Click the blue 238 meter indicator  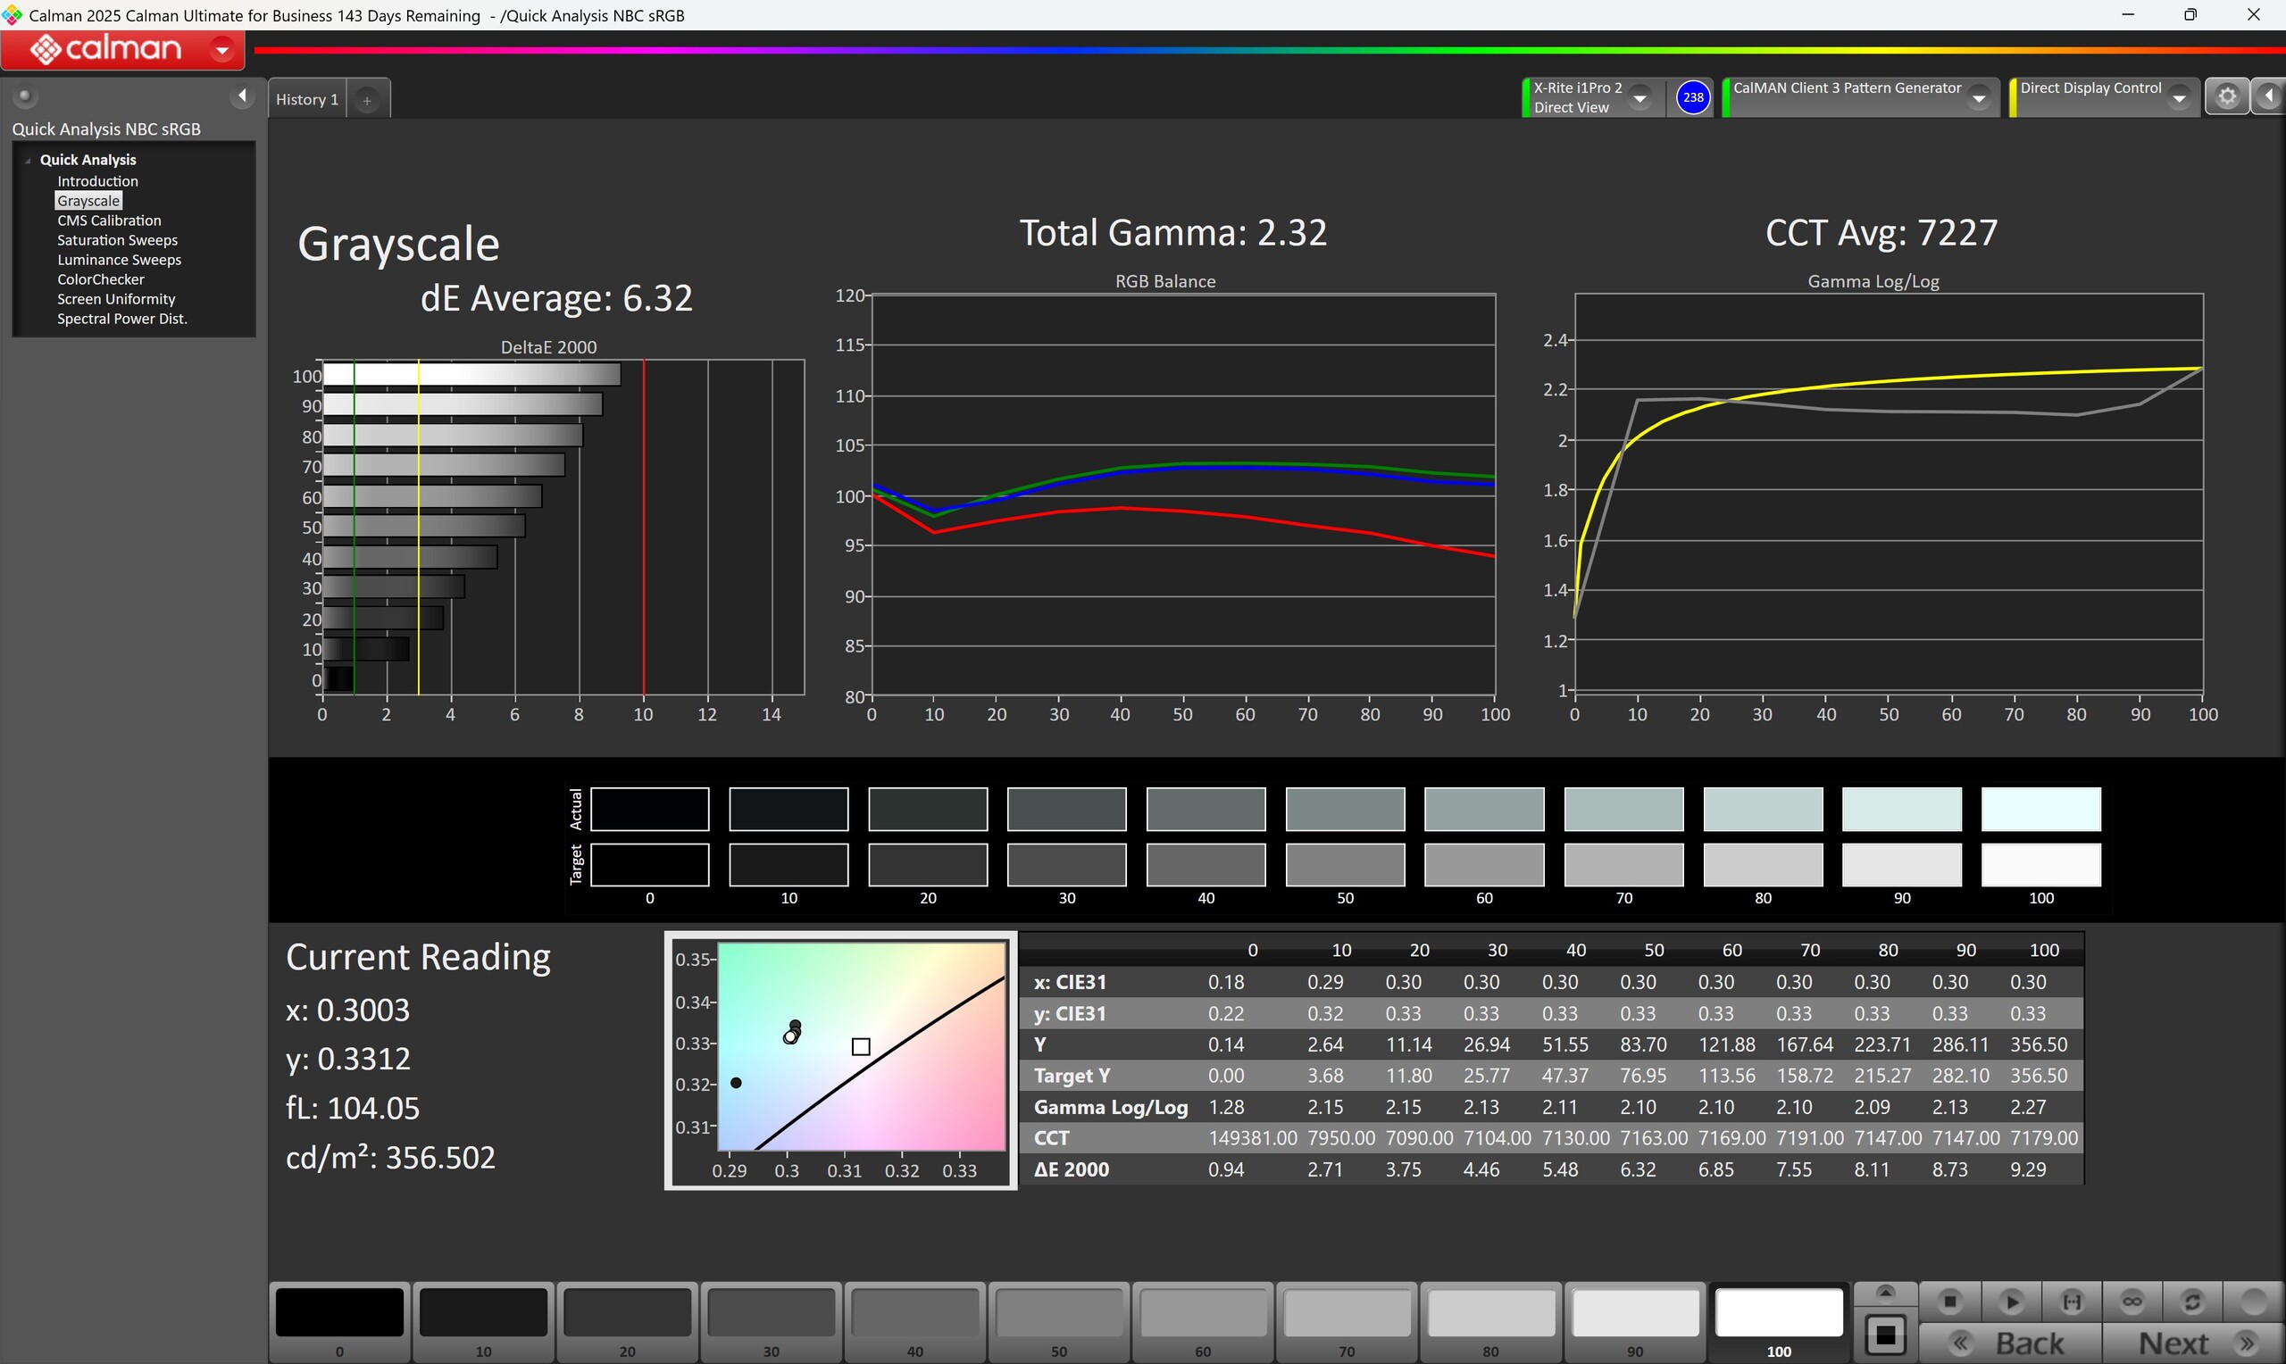pyautogui.click(x=1692, y=97)
